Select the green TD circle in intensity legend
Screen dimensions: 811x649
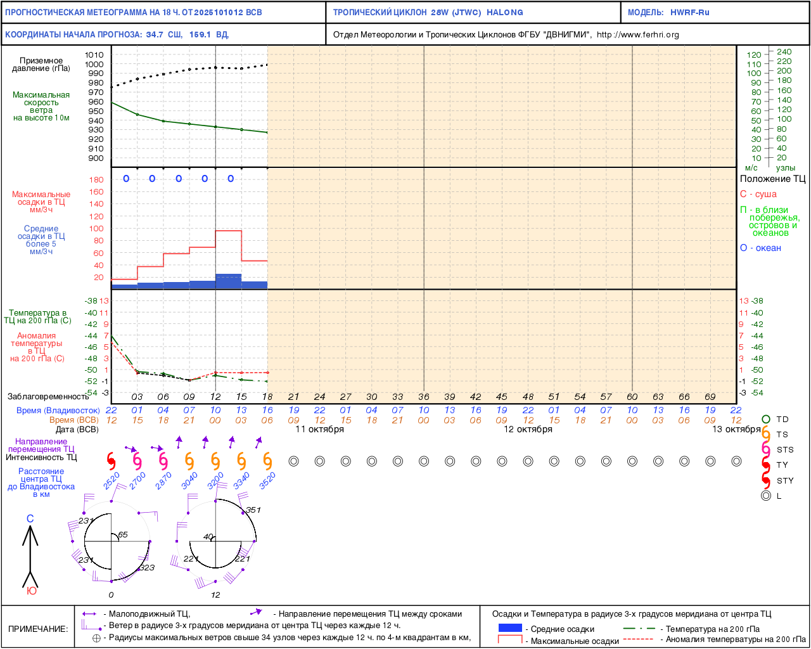tap(766, 420)
